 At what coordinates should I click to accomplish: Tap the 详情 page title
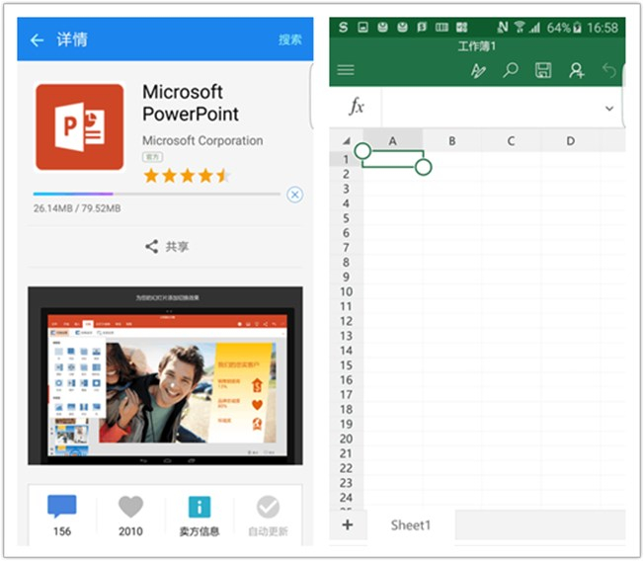click(72, 40)
